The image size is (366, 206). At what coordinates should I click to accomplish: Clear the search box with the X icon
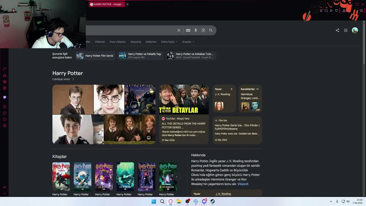179,30
